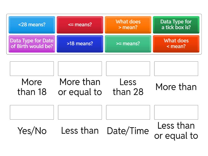Select the green '>= means?' tile
This screenshot has height=156, width=208.
(128, 44)
